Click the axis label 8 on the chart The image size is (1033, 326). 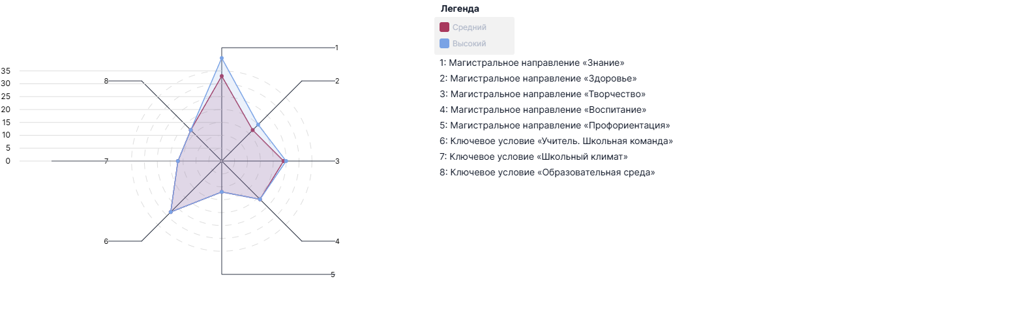pos(106,81)
